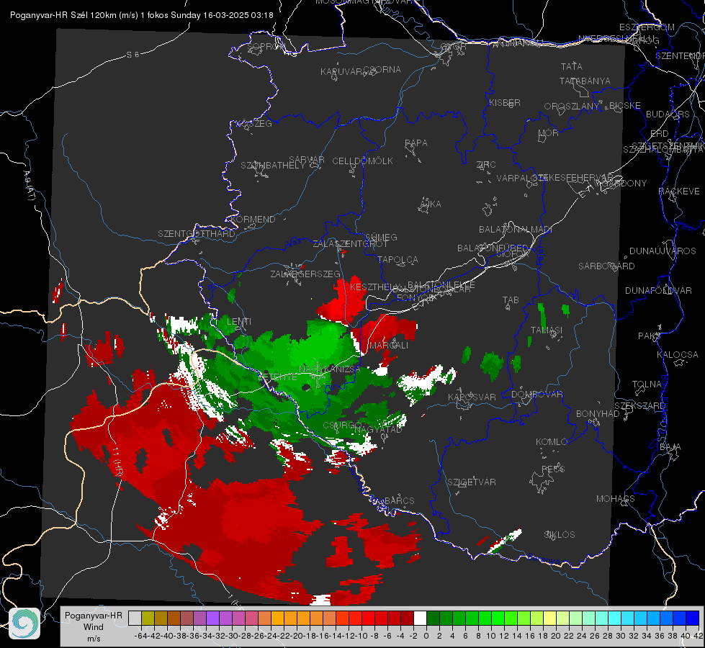Click the NAGYKANIZSA city label
Image resolution: width=705 pixels, height=648 pixels.
click(330, 369)
